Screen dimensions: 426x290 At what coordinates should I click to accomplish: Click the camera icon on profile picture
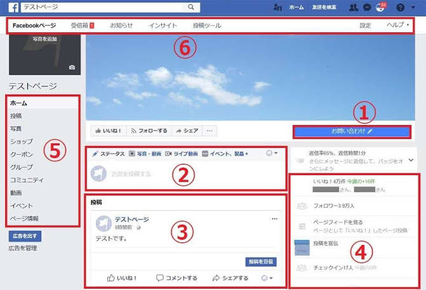72,67
